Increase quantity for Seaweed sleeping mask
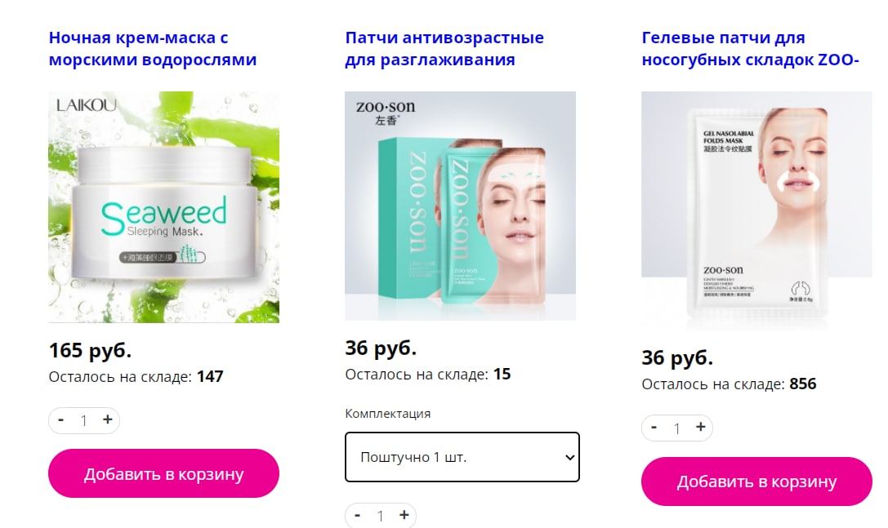This screenshot has height=528, width=888. click(x=108, y=420)
